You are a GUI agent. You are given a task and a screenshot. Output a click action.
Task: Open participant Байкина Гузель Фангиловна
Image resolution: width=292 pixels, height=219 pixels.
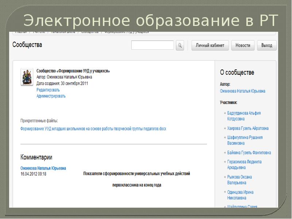(x=249, y=153)
